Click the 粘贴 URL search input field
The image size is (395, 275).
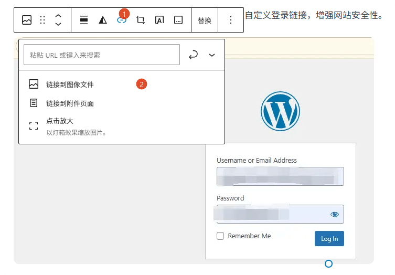102,55
